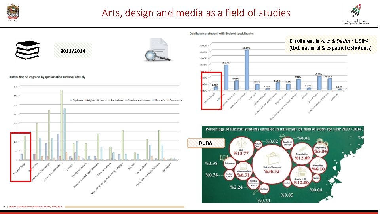Click the %0.24 label below Architect

[264, 201]
